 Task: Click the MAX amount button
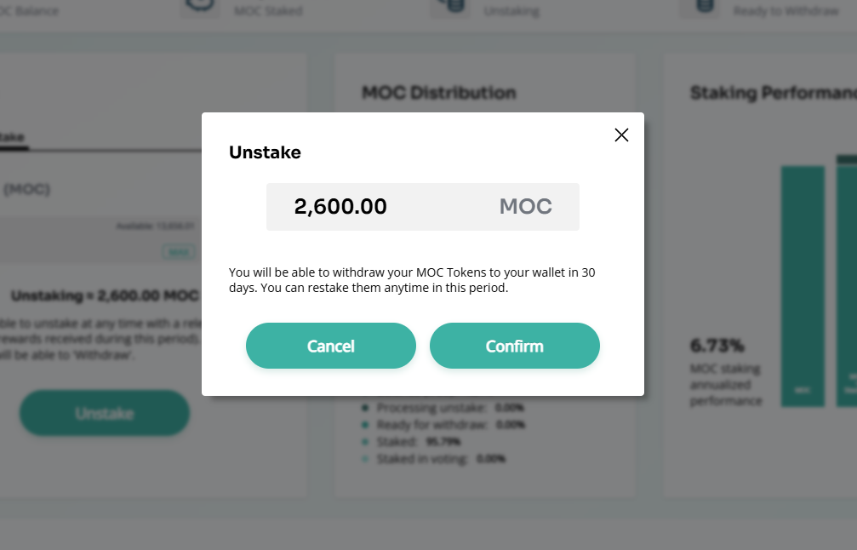[179, 252]
